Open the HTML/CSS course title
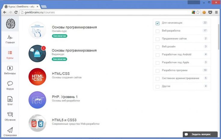Screen dimensions: 221x139 pos(61,74)
